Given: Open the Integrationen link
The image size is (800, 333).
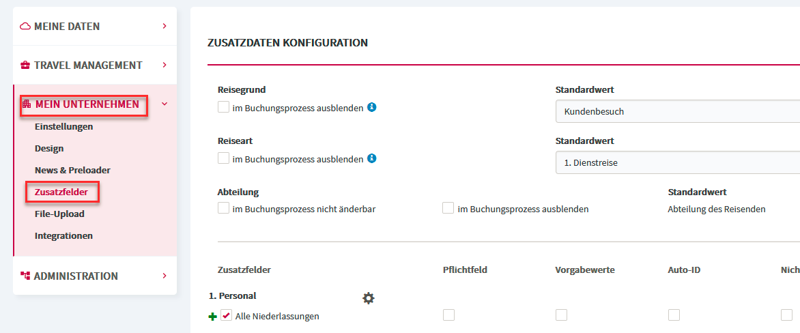Looking at the screenshot, I should coord(63,236).
